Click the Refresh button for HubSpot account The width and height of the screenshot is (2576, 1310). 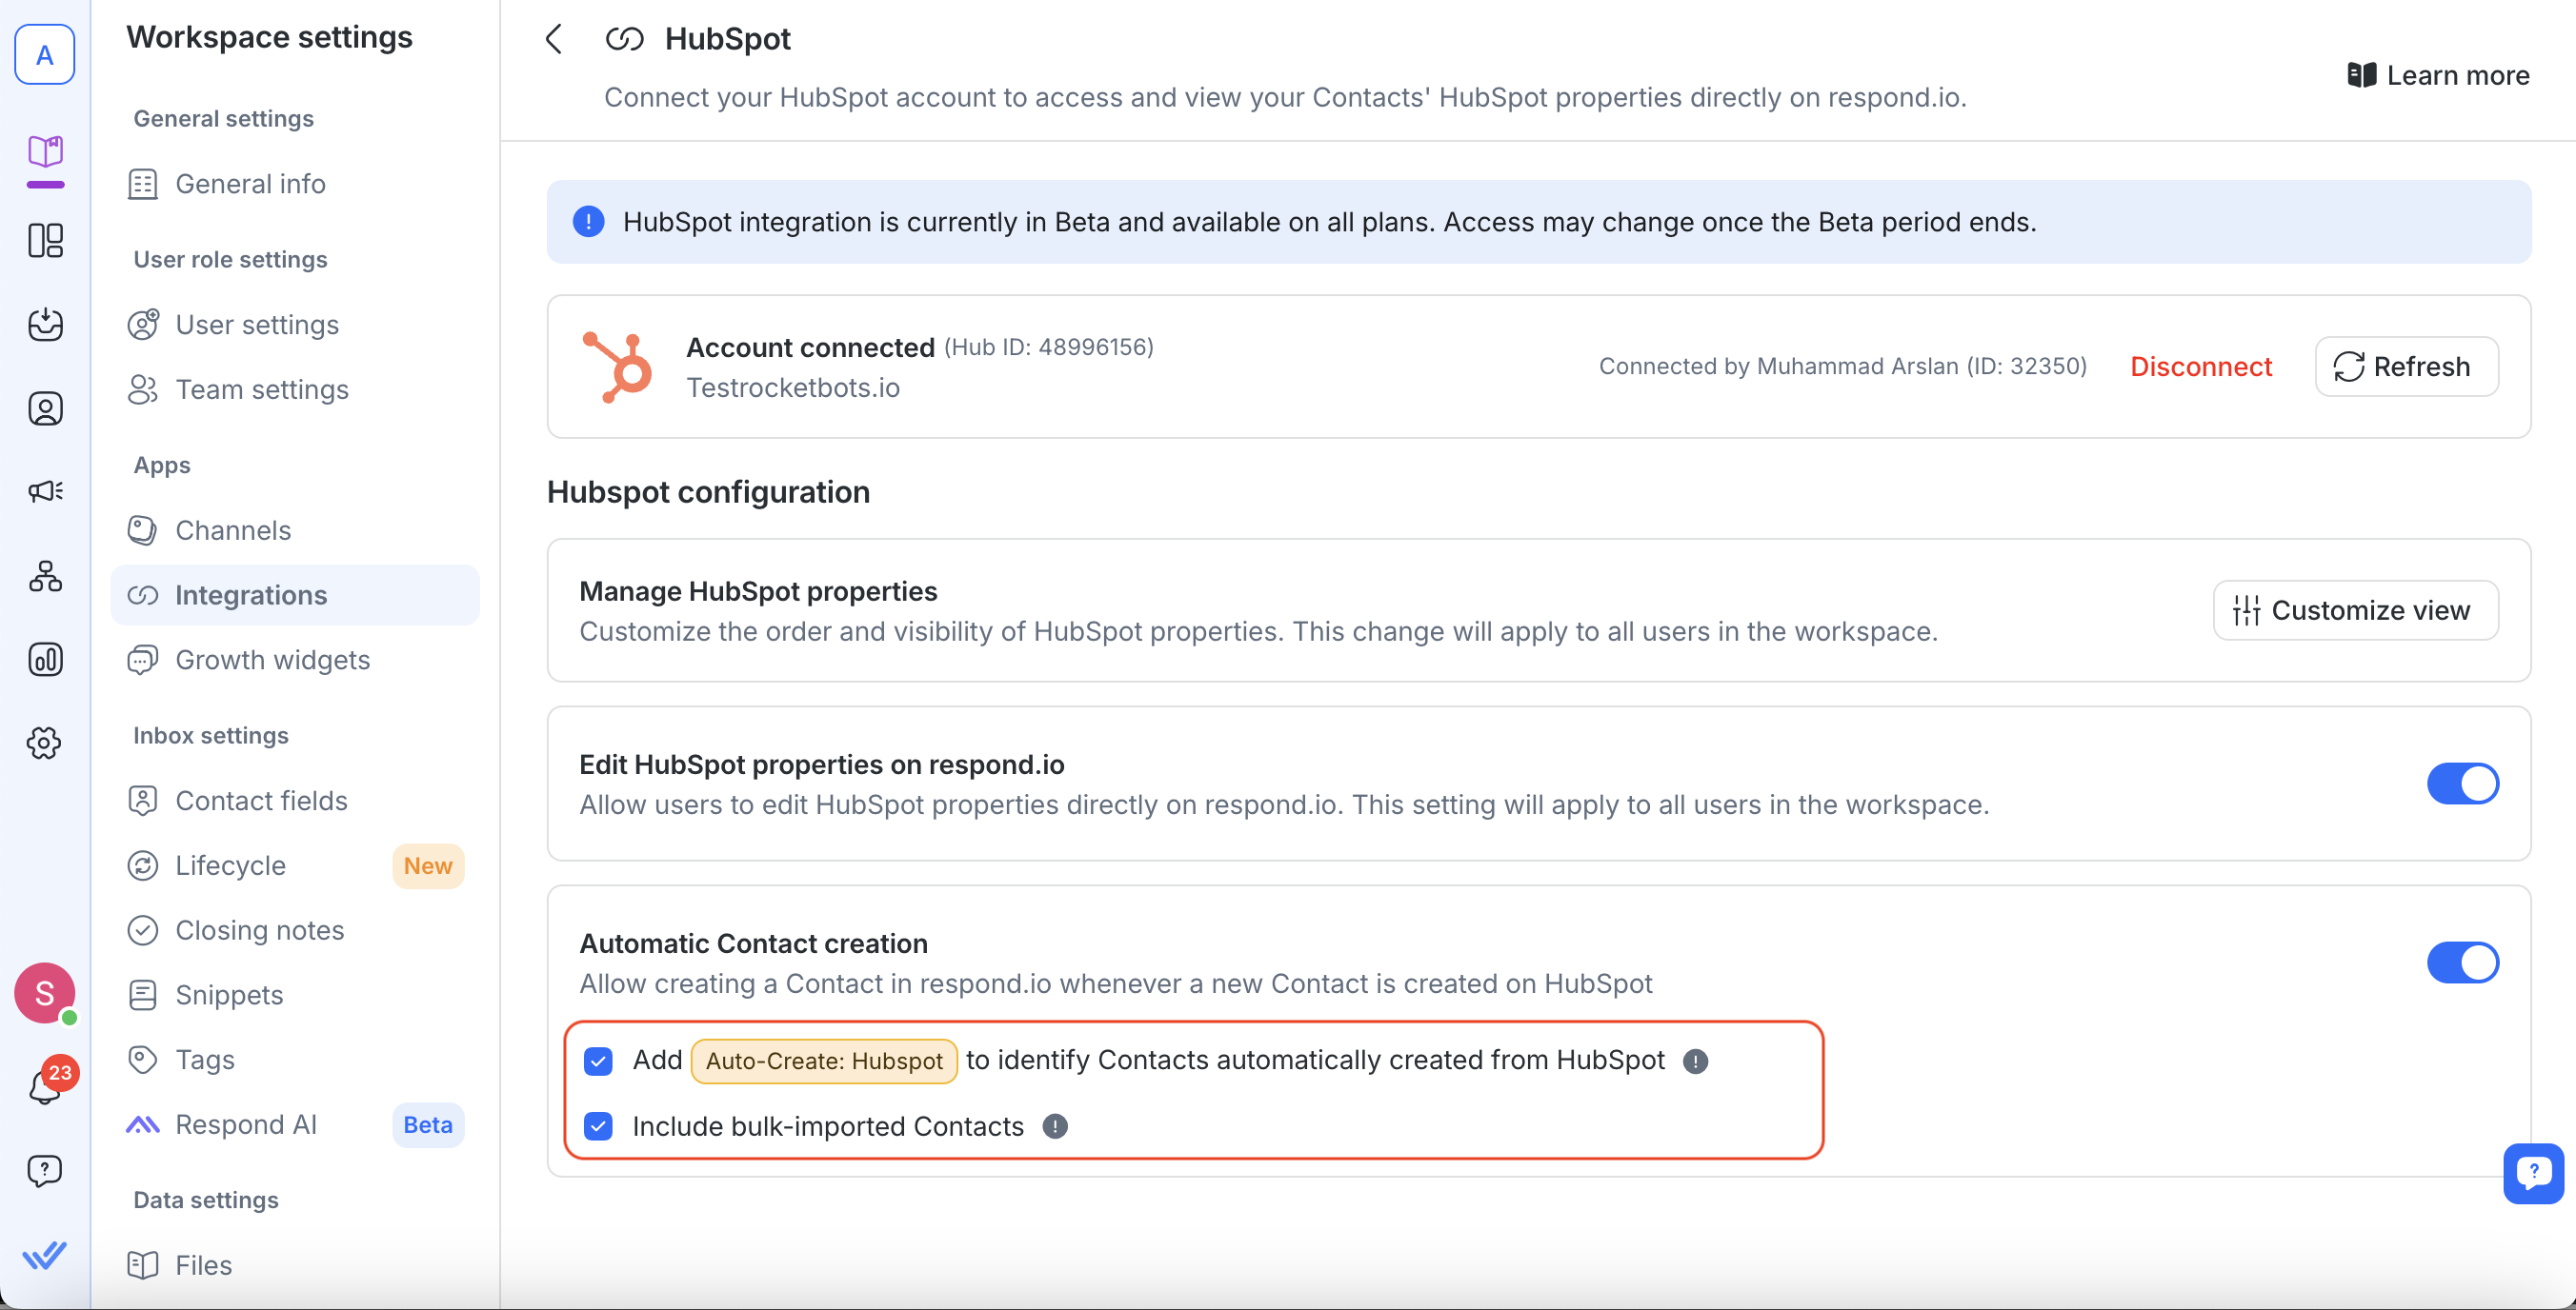[2405, 367]
